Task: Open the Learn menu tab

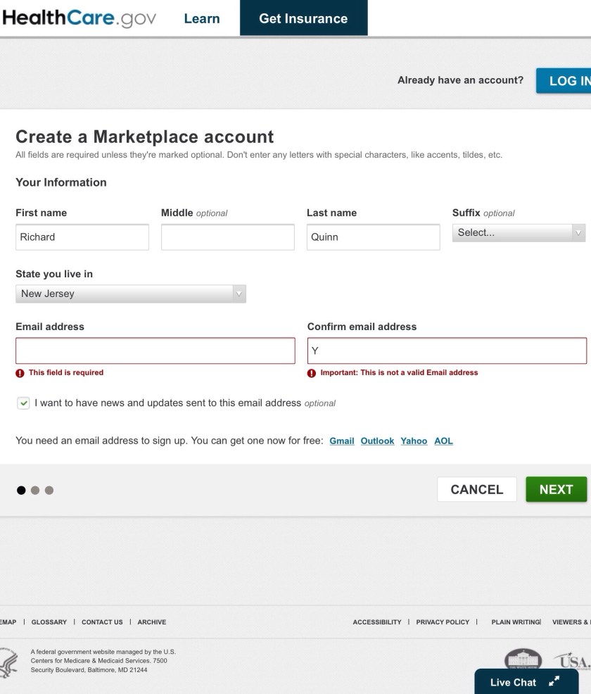Action: pyautogui.click(x=202, y=19)
